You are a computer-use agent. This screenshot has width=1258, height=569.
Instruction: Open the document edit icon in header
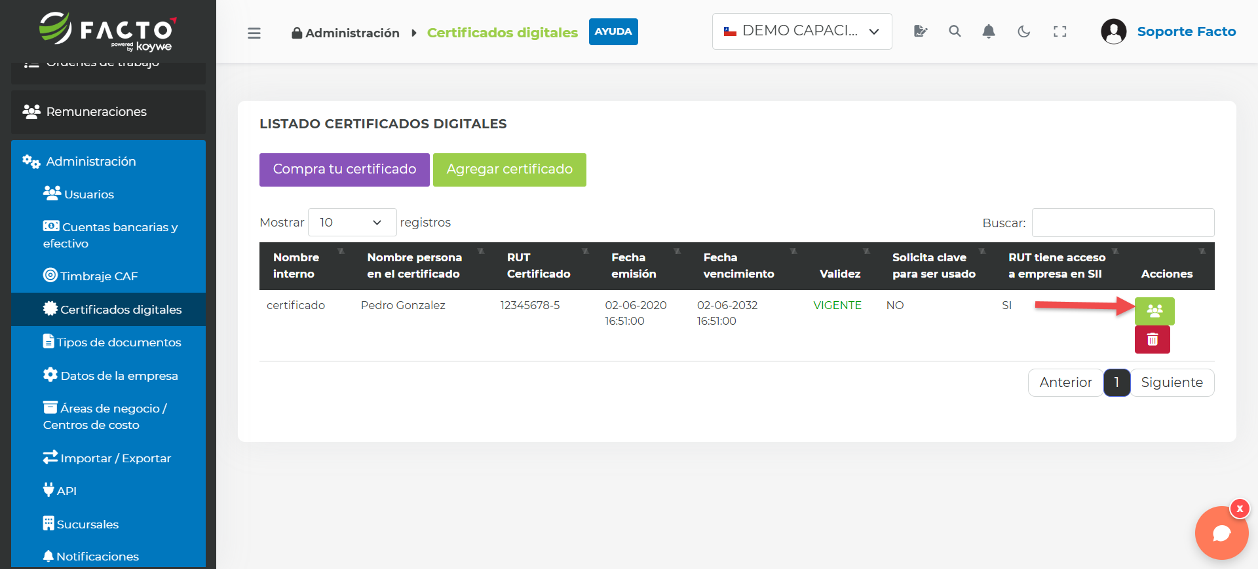pyautogui.click(x=921, y=31)
